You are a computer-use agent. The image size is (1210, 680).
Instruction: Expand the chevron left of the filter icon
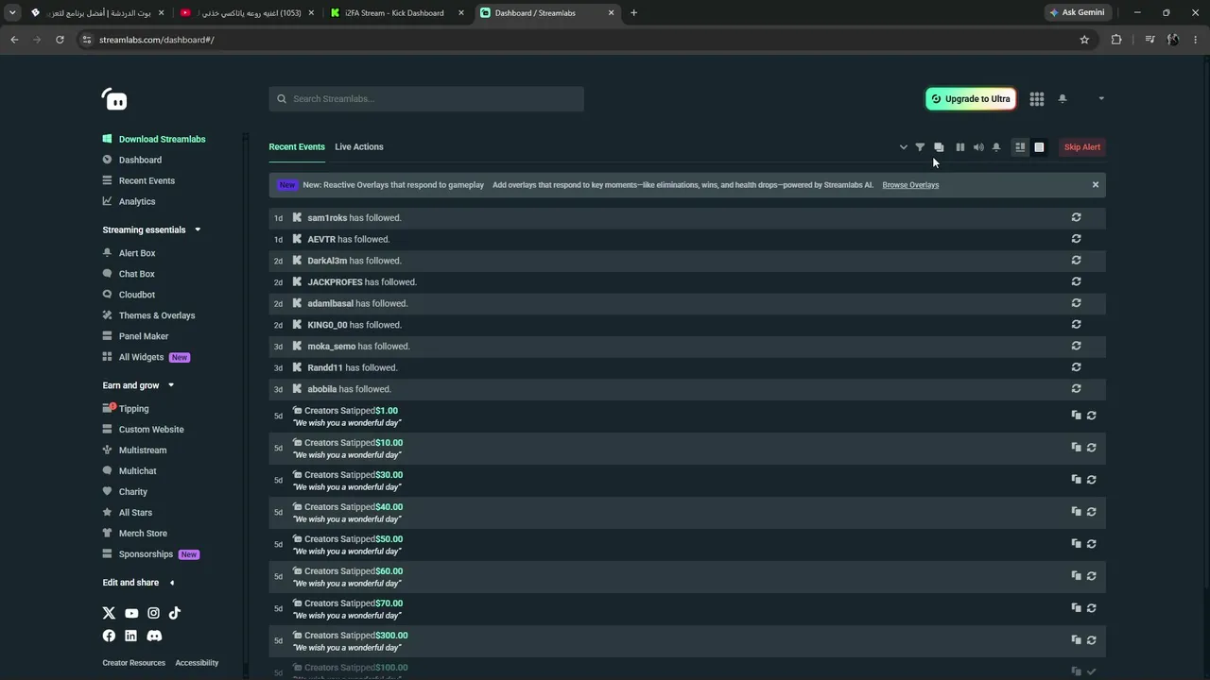(x=903, y=147)
